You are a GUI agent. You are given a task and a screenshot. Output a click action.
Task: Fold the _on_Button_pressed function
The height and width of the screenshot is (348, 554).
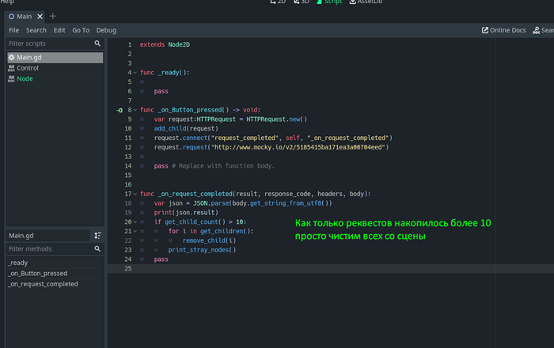135,110
